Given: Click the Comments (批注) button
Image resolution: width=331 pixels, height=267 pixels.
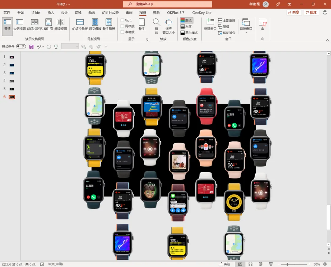Looking at the screenshot, I should pyautogui.click(x=311, y=13).
